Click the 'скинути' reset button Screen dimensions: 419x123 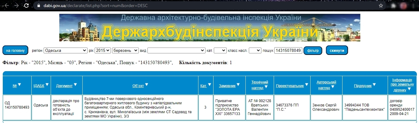[337, 50]
